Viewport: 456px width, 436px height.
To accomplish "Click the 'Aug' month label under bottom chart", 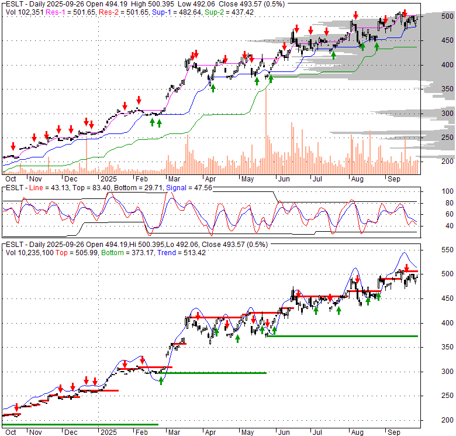I will click(357, 432).
